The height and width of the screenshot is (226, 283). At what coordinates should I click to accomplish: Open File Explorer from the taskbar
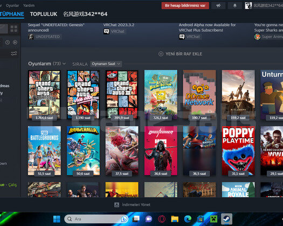pyautogui.click(x=175, y=219)
